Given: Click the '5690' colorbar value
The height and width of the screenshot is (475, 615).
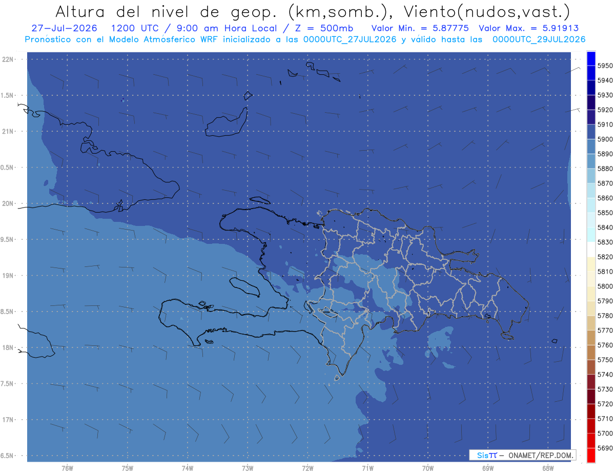Looking at the screenshot, I should pos(605,448).
